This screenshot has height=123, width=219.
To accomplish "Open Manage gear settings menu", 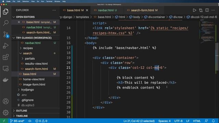I will [x=5, y=112].
